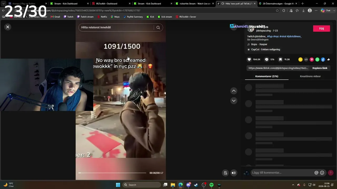Like the video with the heart icon
337x189 pixels.
click(x=249, y=60)
